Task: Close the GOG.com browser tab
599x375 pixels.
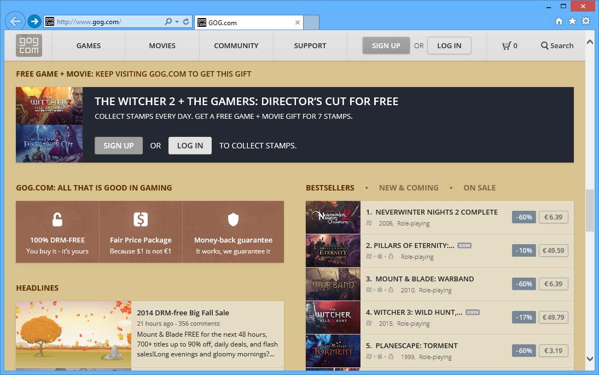Action: click(297, 22)
